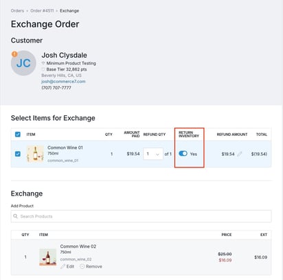The image size is (283, 280).
Task: Click the Exchange breadcrumb item
Action: tap(69, 11)
